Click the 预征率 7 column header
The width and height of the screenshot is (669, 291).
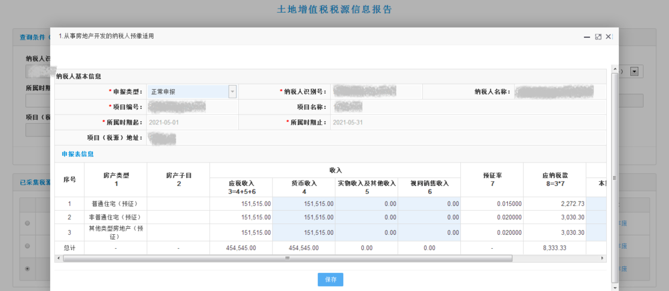pyautogui.click(x=492, y=179)
